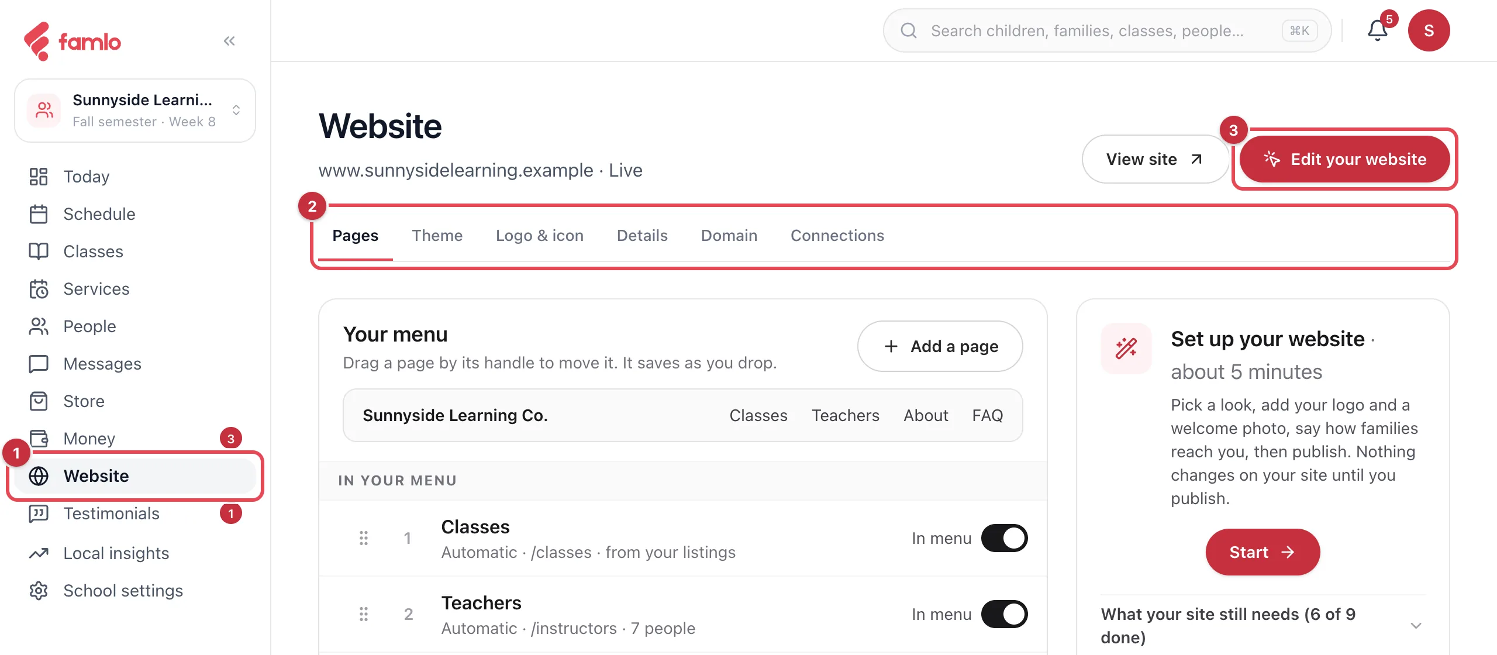Click the Schedule calendar icon in sidebar
The width and height of the screenshot is (1497, 655).
(x=39, y=214)
